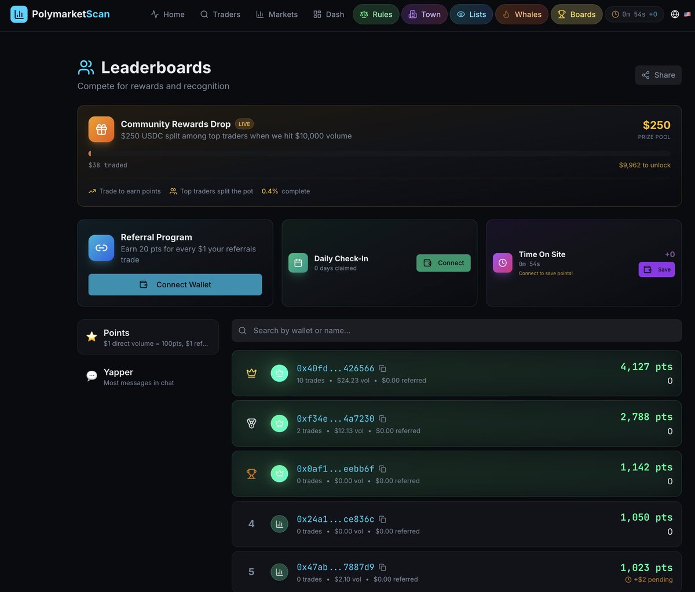The height and width of the screenshot is (592, 695).
Task: Open wallet 0x0af1...eebb6f
Action: click(x=335, y=469)
